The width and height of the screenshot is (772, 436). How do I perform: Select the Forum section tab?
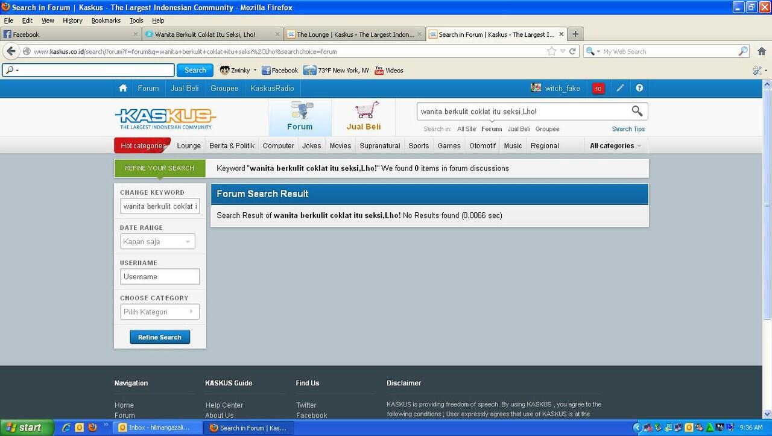coord(300,117)
